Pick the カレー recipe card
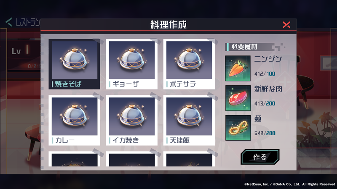The image size is (337, 189). (75, 121)
